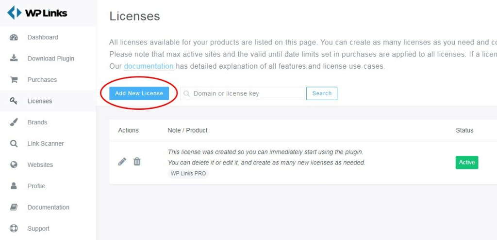Focus the Domain or license key field
Screen dimensions: 497x240
[242, 93]
